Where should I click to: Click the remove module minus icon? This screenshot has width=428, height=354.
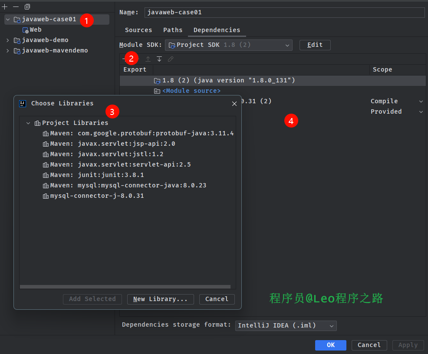(x=16, y=7)
